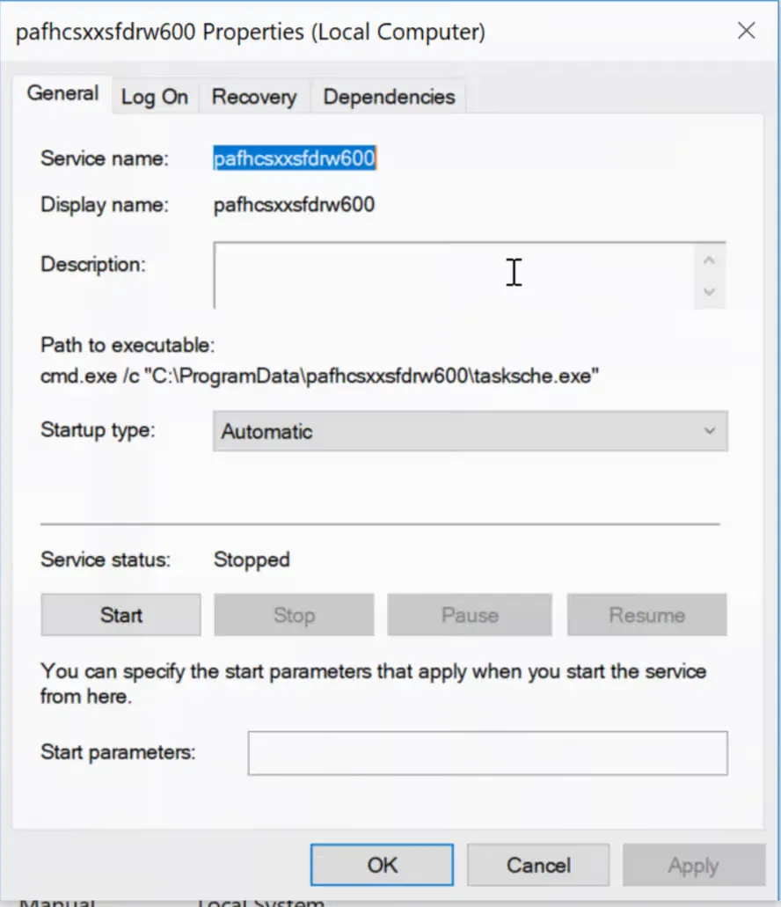This screenshot has height=907, width=781.
Task: Click the greyed-out Stop button
Action: 294,615
